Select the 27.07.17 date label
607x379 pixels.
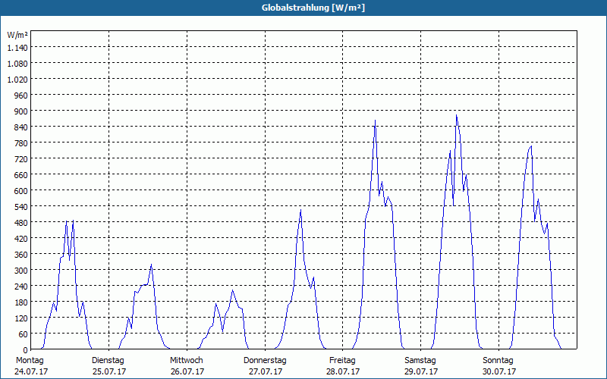coord(265,371)
